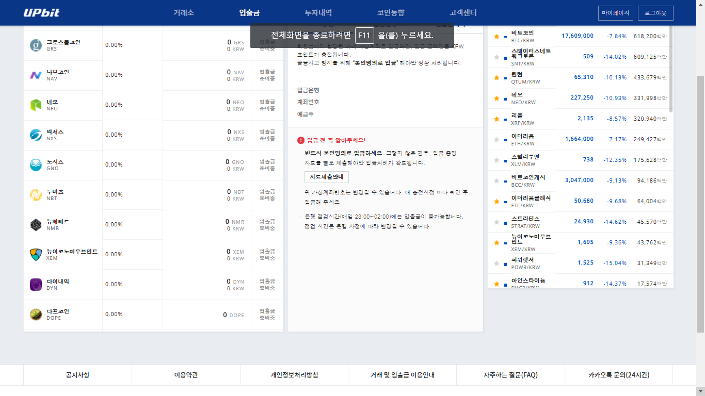Click the 이더리움 price 1,664,000

pos(580,139)
